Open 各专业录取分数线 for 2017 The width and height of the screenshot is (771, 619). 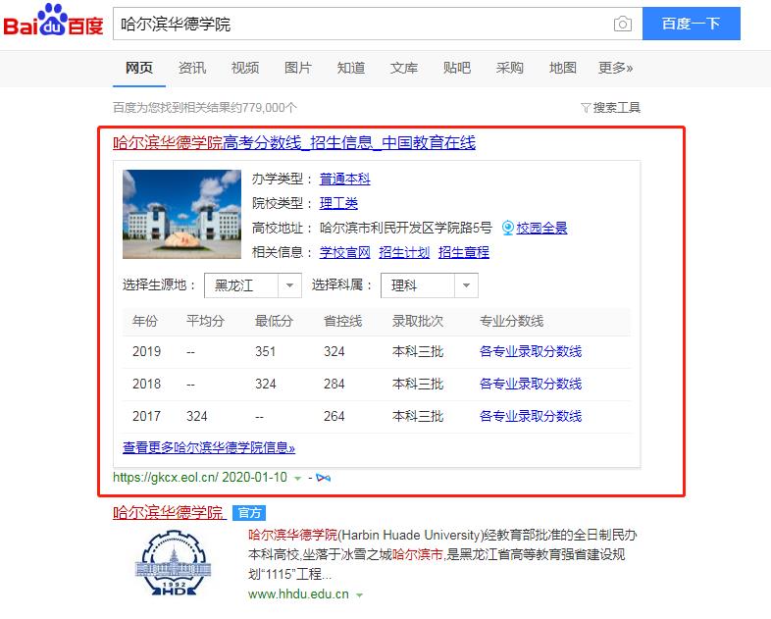pyautogui.click(x=531, y=417)
